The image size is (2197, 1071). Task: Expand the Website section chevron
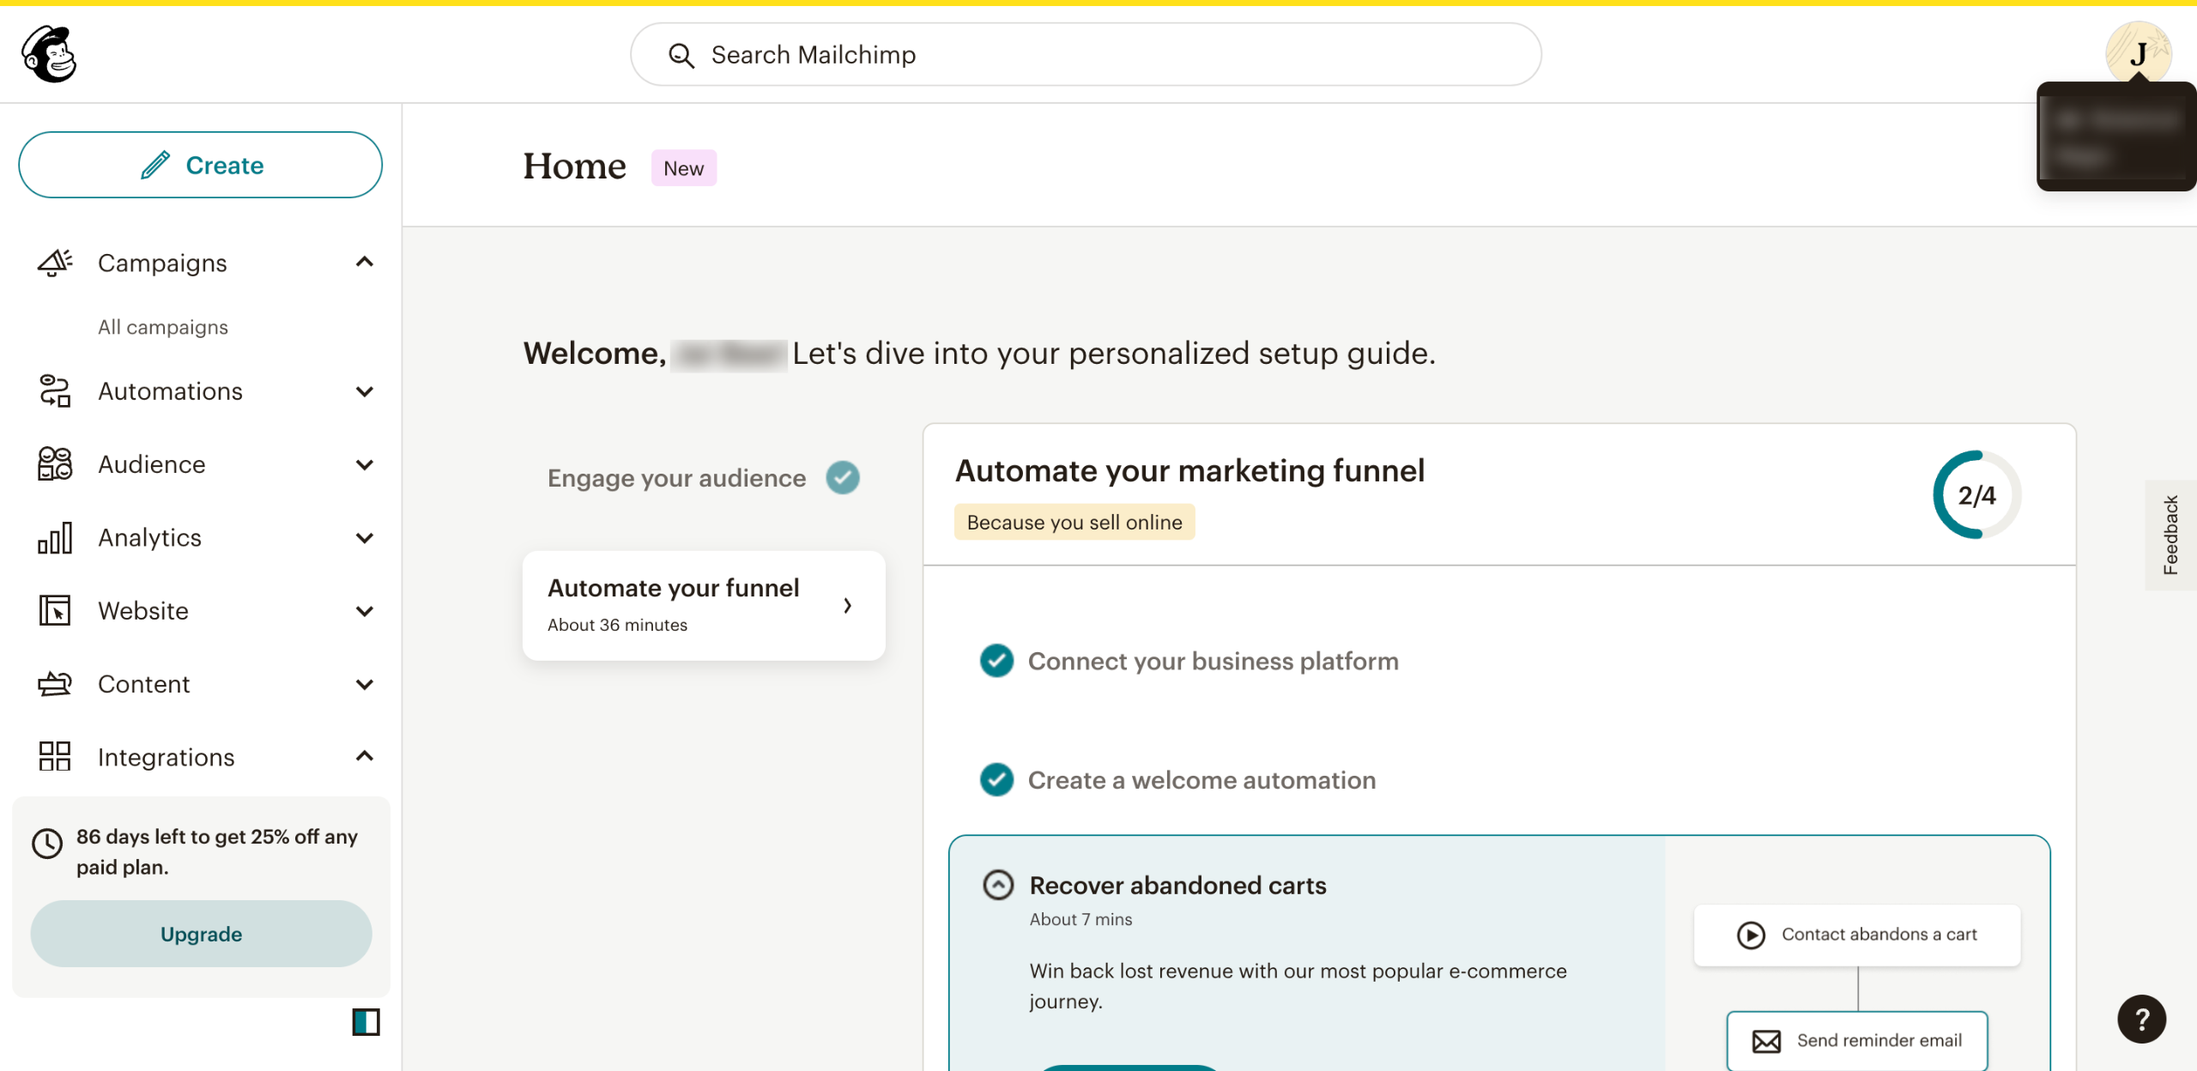coord(365,611)
